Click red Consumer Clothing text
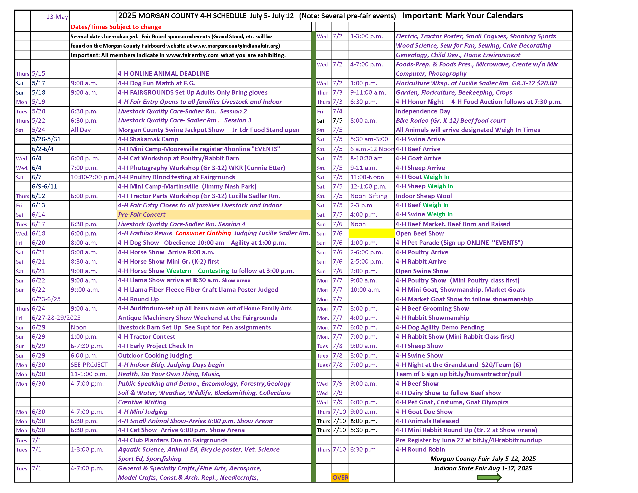The image size is (638, 493). point(203,233)
